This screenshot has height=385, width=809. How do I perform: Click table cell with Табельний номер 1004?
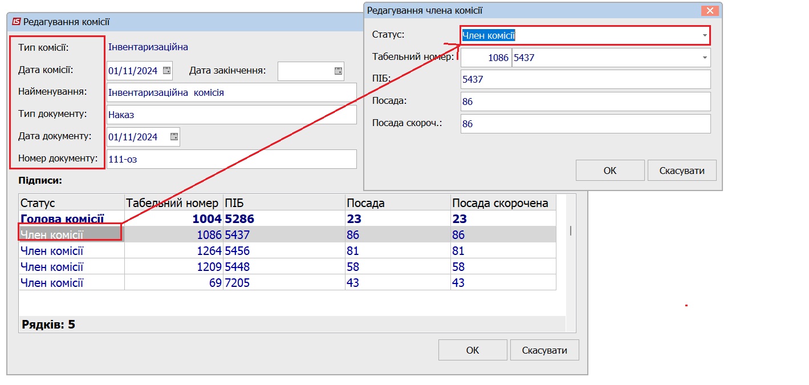tap(173, 218)
